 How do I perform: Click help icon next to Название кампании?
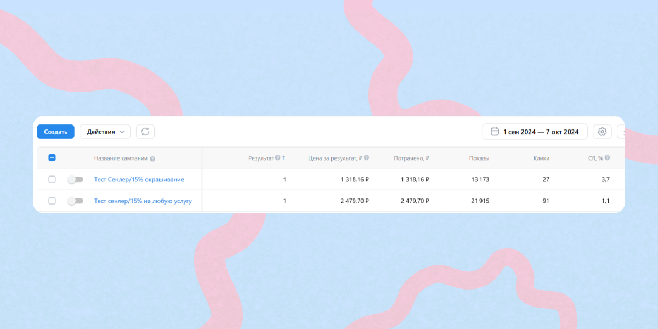click(152, 158)
